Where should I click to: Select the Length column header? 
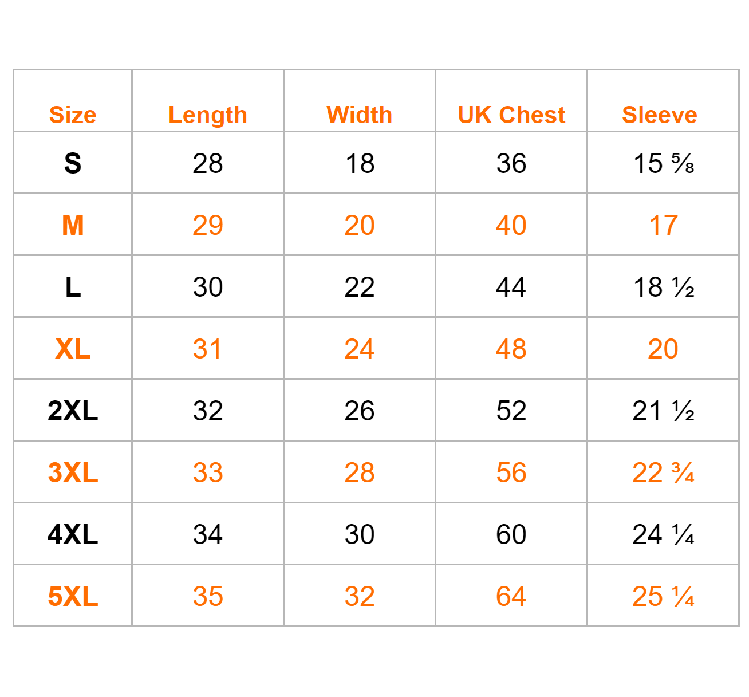click(x=208, y=115)
